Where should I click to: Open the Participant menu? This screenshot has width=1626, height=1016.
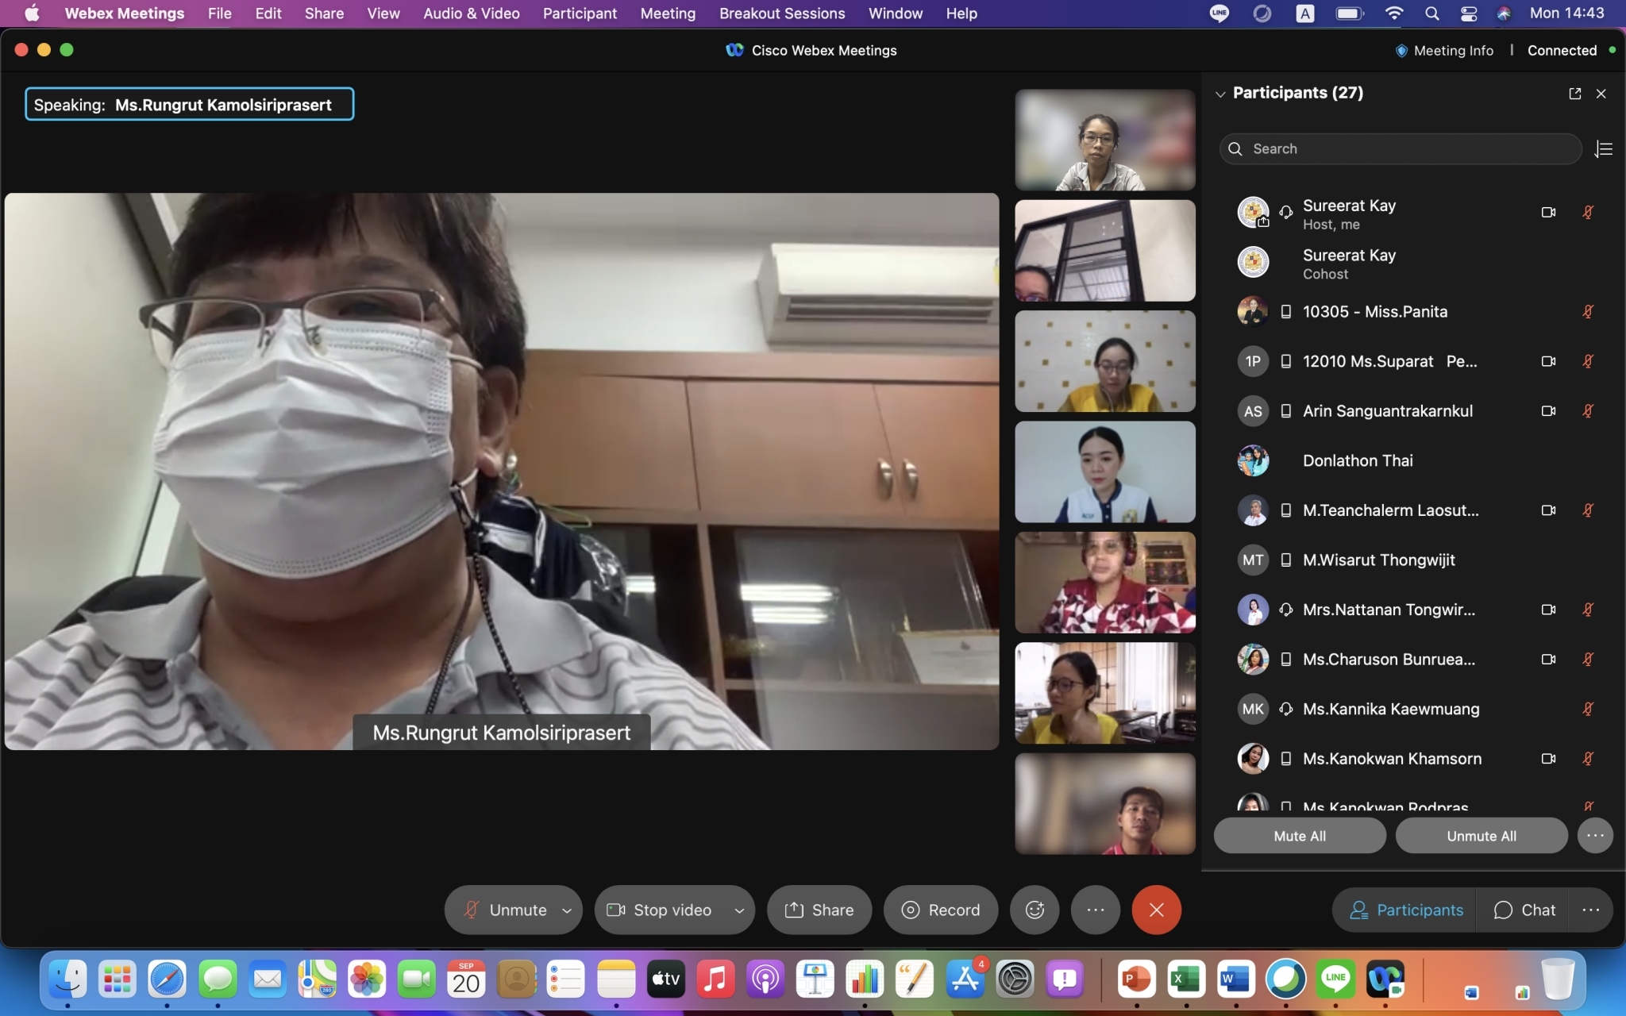tap(580, 13)
